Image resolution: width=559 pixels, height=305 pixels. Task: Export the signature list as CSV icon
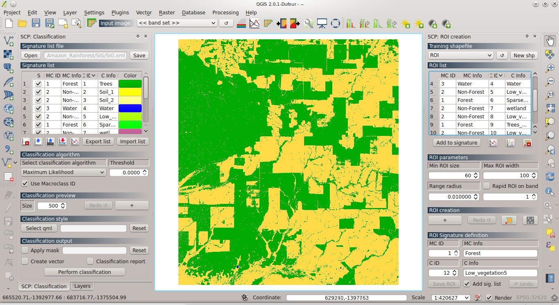(x=63, y=141)
